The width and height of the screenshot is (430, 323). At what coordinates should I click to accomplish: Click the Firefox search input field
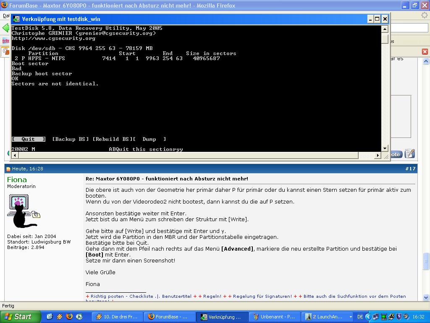[409, 28]
